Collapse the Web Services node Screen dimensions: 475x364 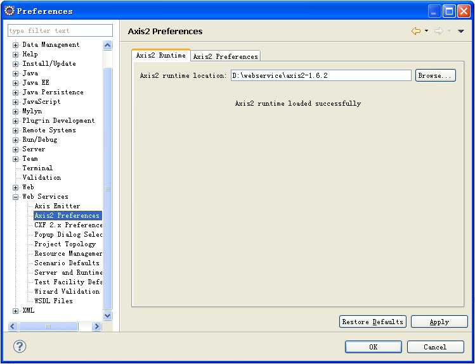click(x=15, y=197)
